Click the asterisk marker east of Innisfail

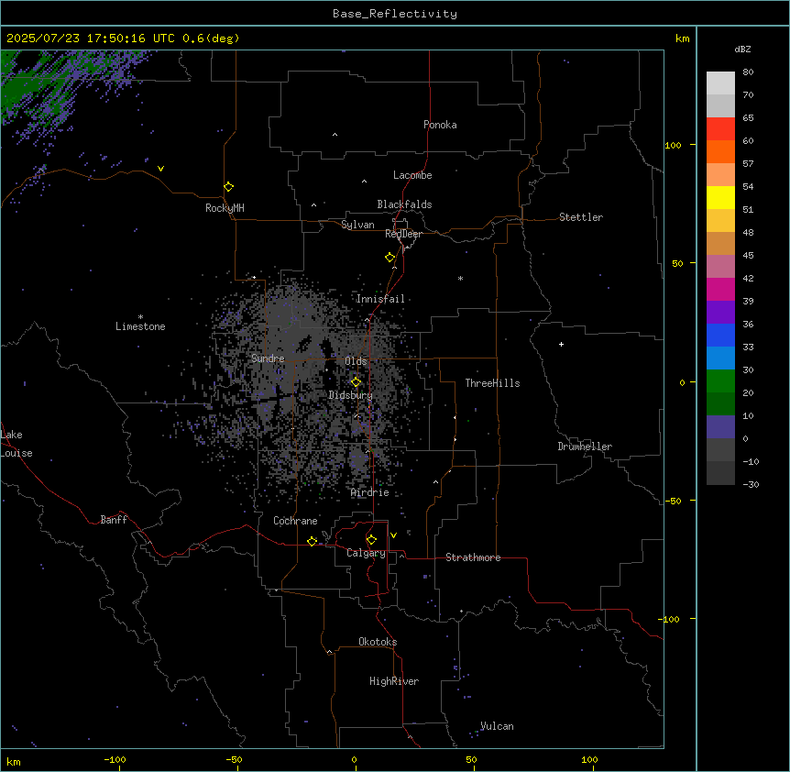pos(460,278)
